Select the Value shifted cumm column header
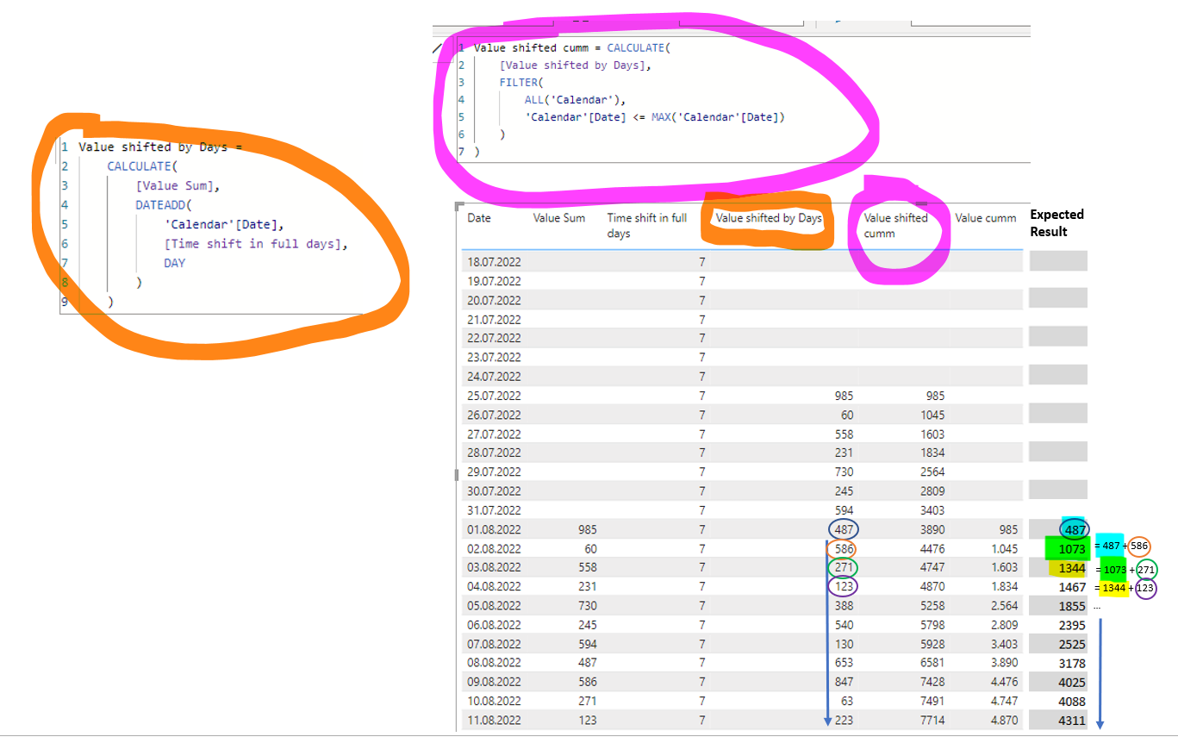The height and width of the screenshot is (737, 1178). click(x=896, y=226)
